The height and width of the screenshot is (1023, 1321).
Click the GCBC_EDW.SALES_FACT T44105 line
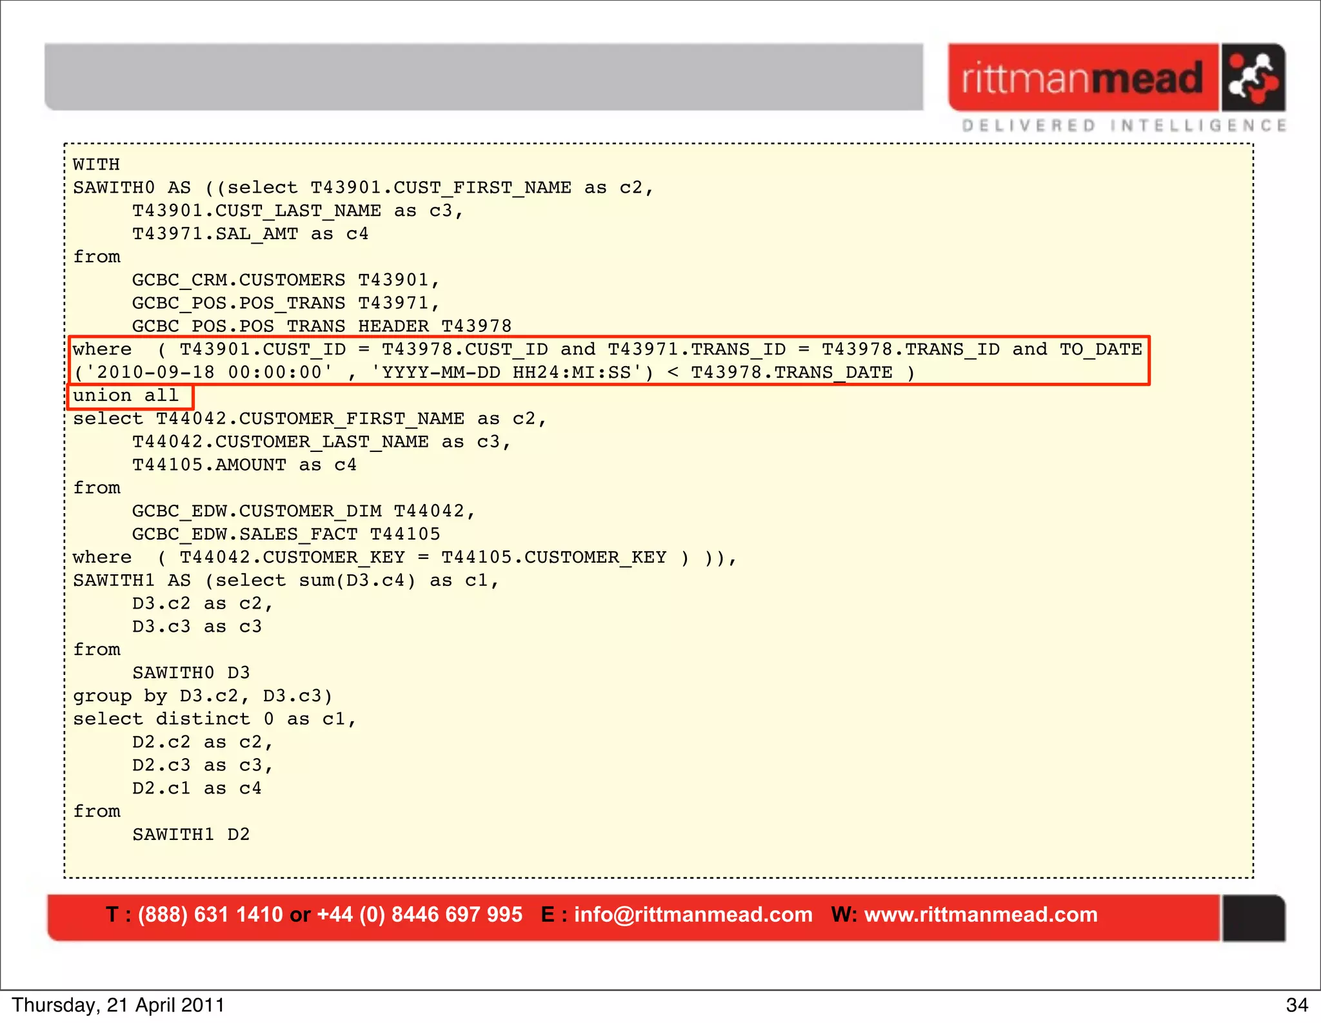click(286, 534)
